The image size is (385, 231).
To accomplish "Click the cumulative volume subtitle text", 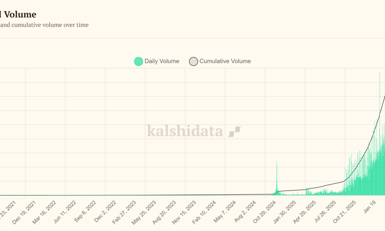I will click(44, 25).
